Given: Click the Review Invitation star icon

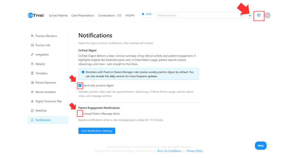Looking at the screenshot, I should [32, 92].
